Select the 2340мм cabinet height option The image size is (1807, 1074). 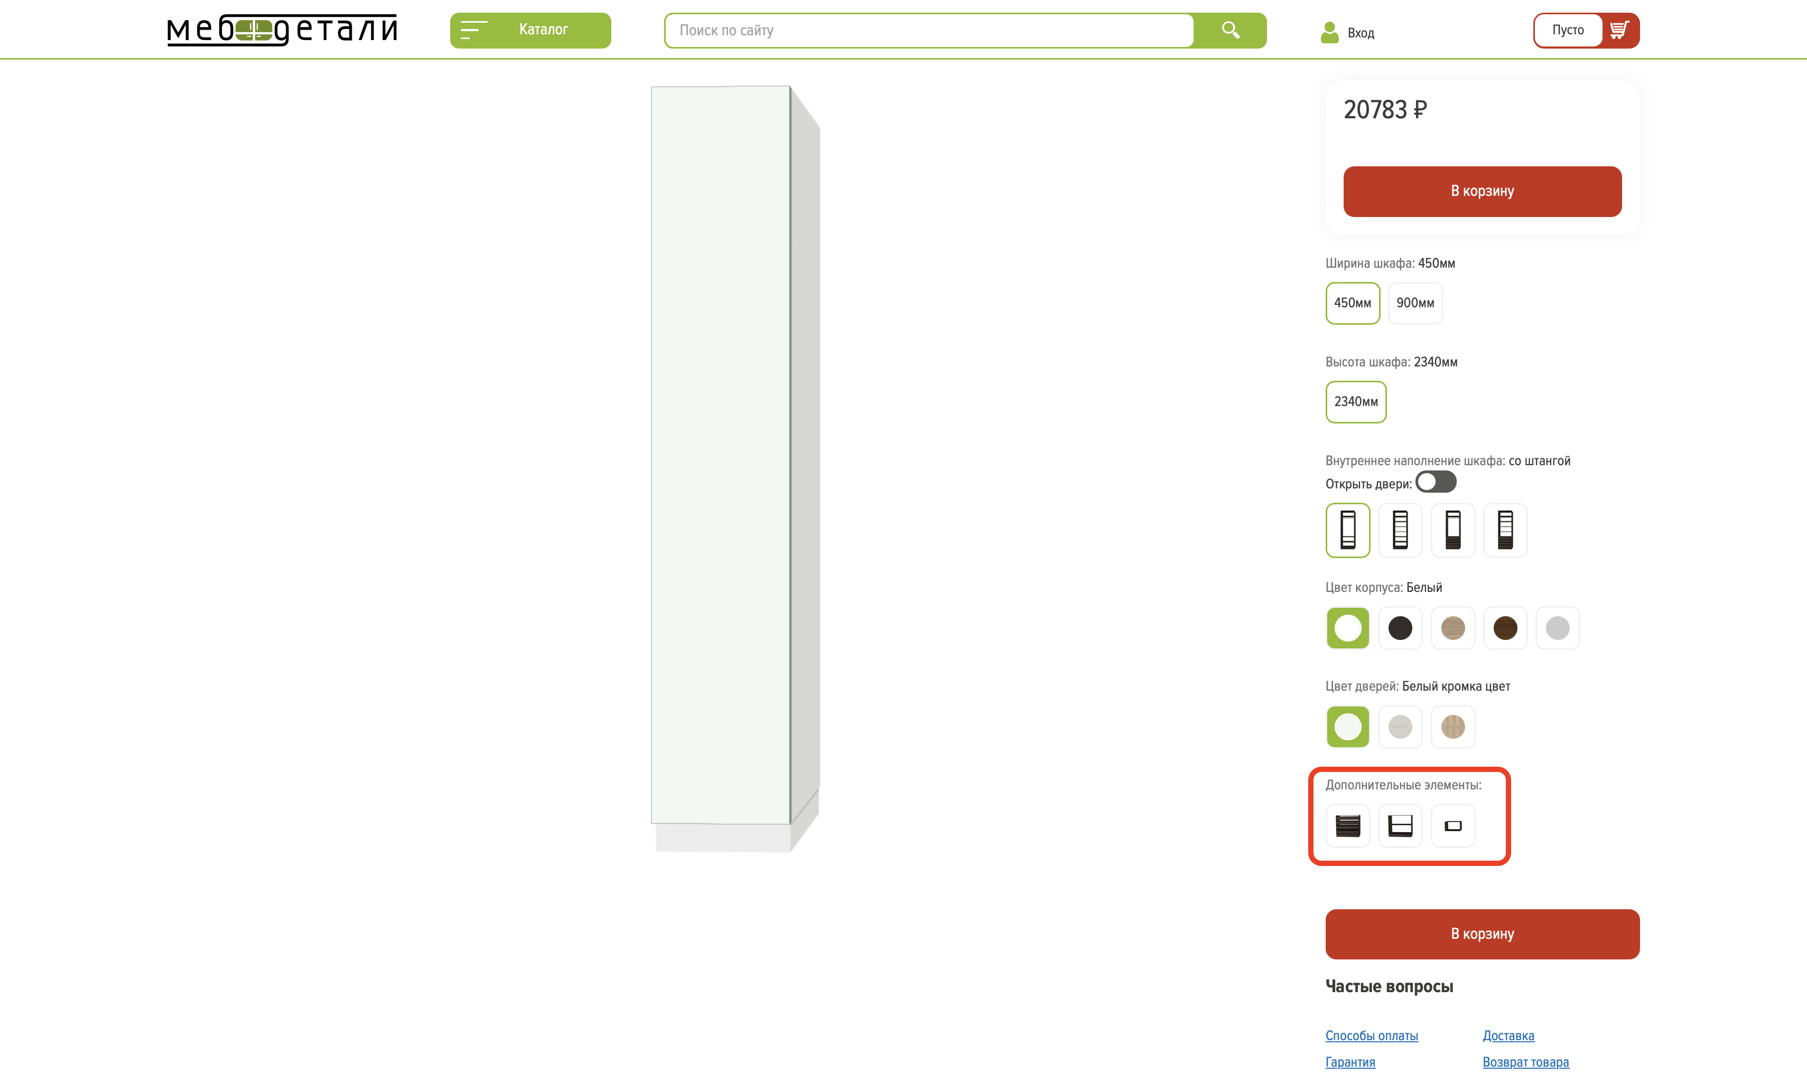pos(1355,402)
